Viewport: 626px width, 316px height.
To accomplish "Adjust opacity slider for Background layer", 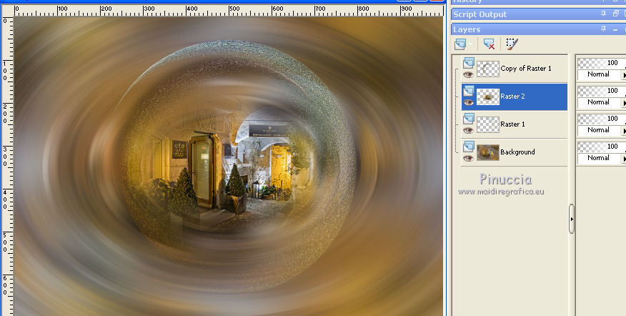I will [602, 147].
